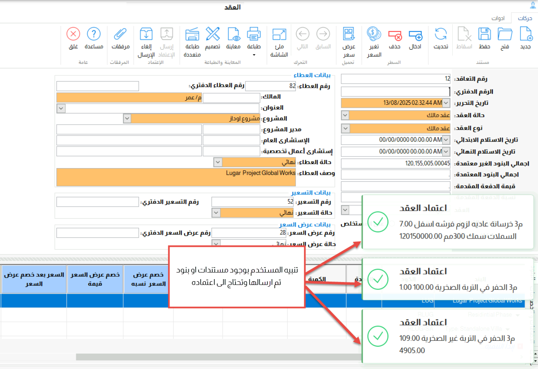Image resolution: width=538 pixels, height=369 pixels.
Task: Select the حركات tab
Action: [x=525, y=18]
